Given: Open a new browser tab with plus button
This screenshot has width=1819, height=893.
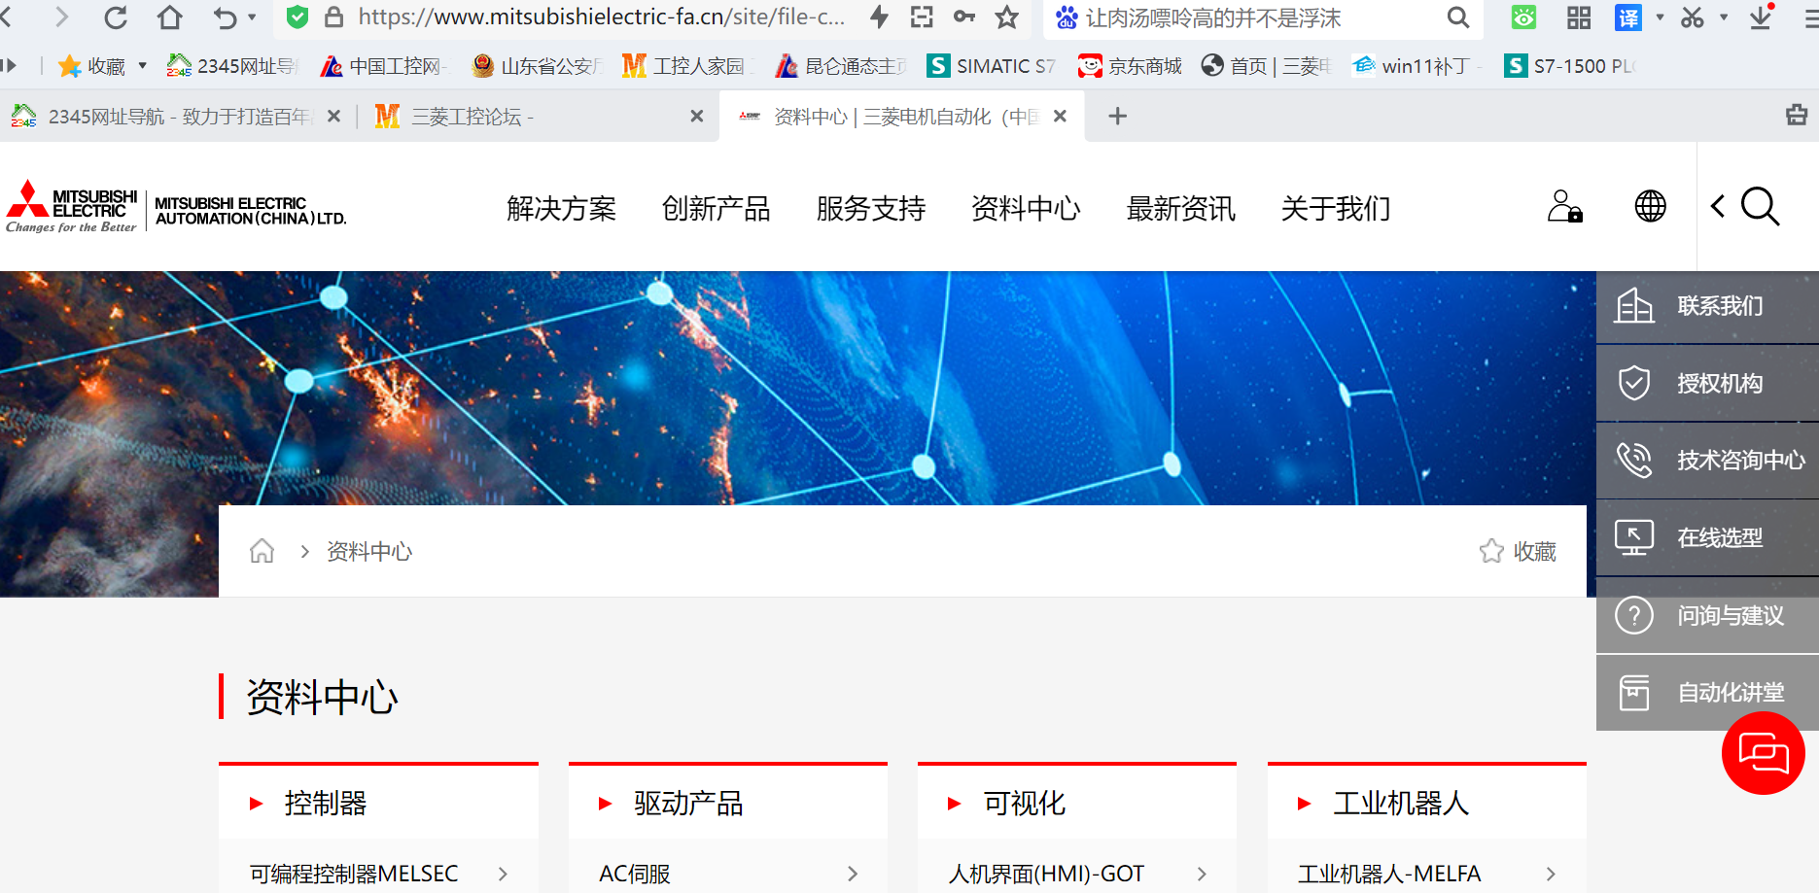Looking at the screenshot, I should click(1118, 117).
